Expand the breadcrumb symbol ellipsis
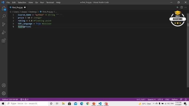 56,12
